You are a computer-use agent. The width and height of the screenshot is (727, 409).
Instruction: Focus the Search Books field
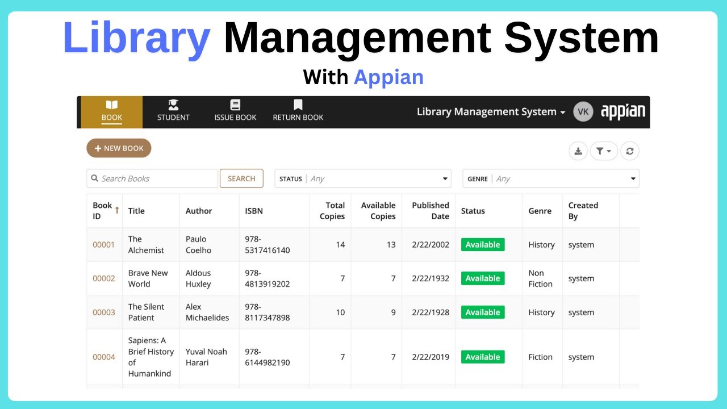click(x=152, y=178)
